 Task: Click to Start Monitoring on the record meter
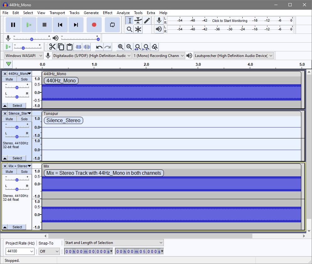click(229, 21)
